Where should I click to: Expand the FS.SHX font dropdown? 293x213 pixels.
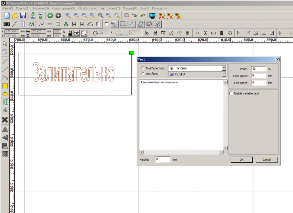click(224, 74)
